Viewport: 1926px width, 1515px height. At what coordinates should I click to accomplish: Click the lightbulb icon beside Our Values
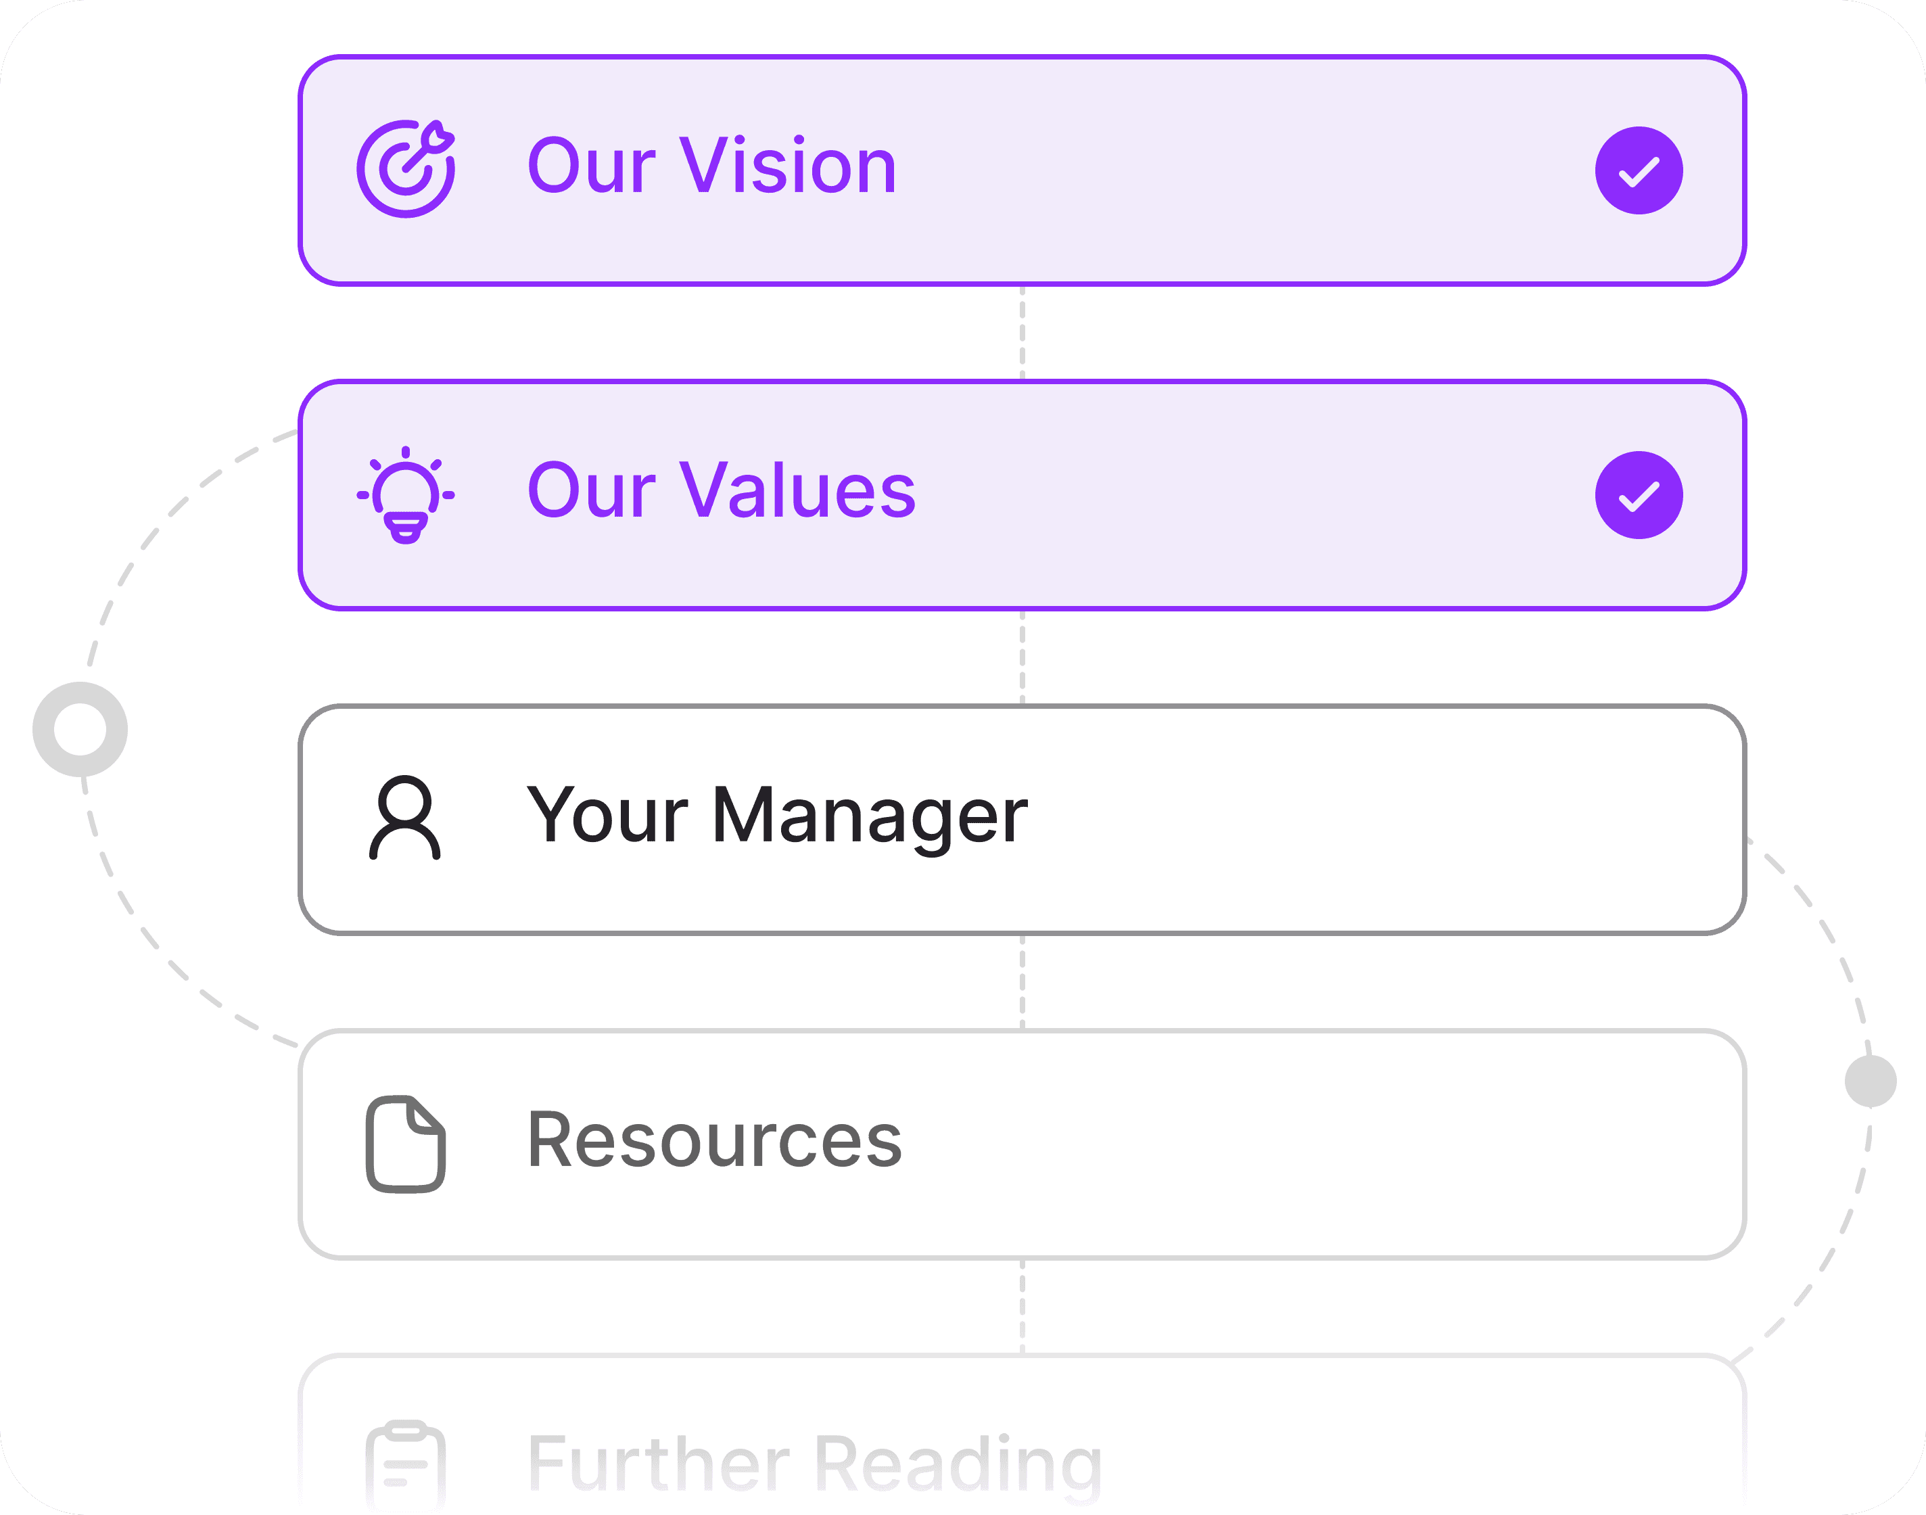pos(406,495)
